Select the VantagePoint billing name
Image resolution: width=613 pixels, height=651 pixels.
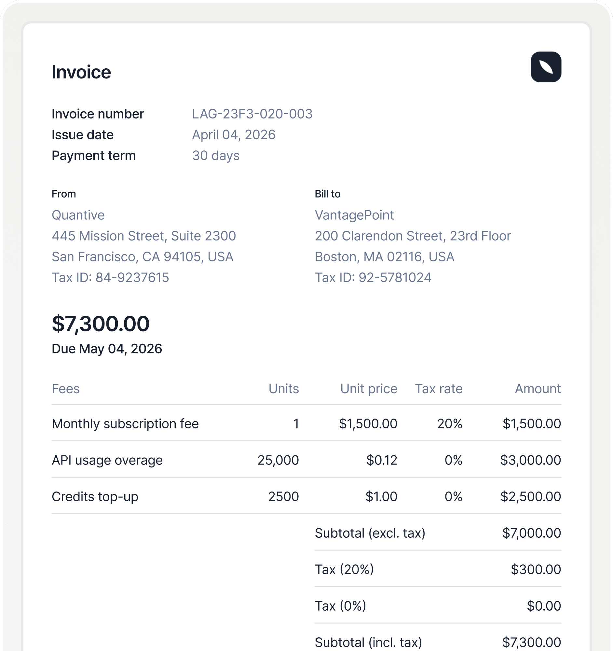tap(354, 215)
